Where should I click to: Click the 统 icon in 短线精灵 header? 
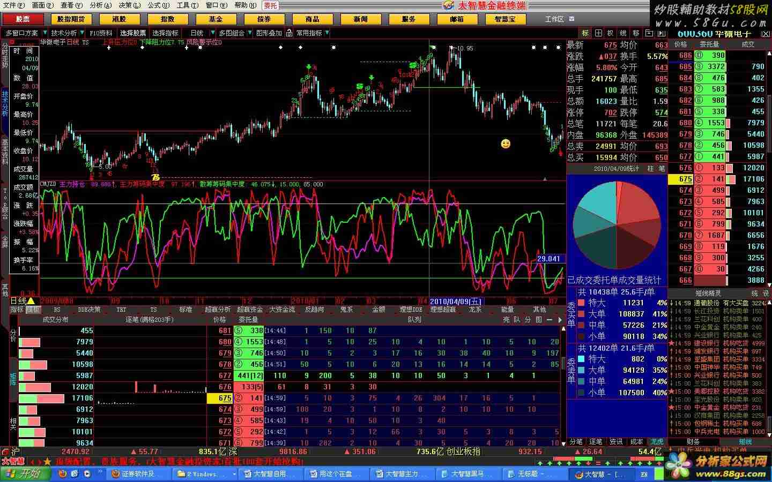pos(755,293)
